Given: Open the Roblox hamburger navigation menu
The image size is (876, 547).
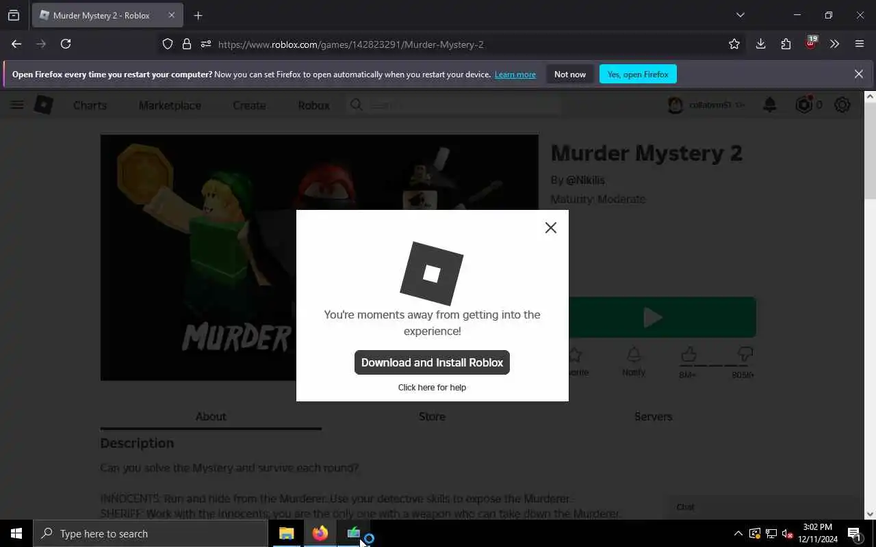Looking at the screenshot, I should coord(17,105).
